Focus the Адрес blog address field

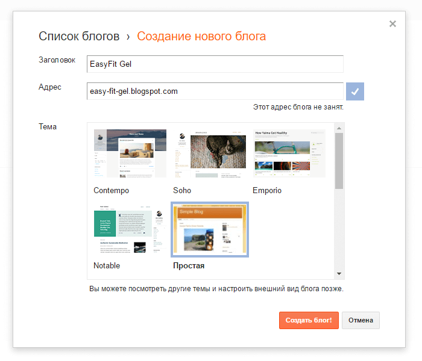pyautogui.click(x=215, y=91)
